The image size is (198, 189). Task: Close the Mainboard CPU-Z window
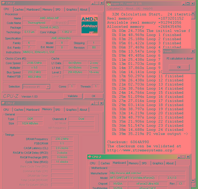[x=188, y=157]
